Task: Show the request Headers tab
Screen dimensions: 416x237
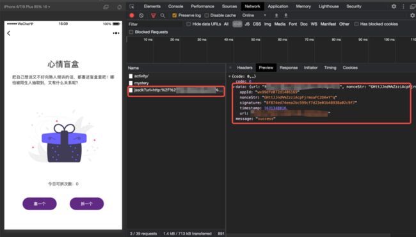Action: point(244,68)
